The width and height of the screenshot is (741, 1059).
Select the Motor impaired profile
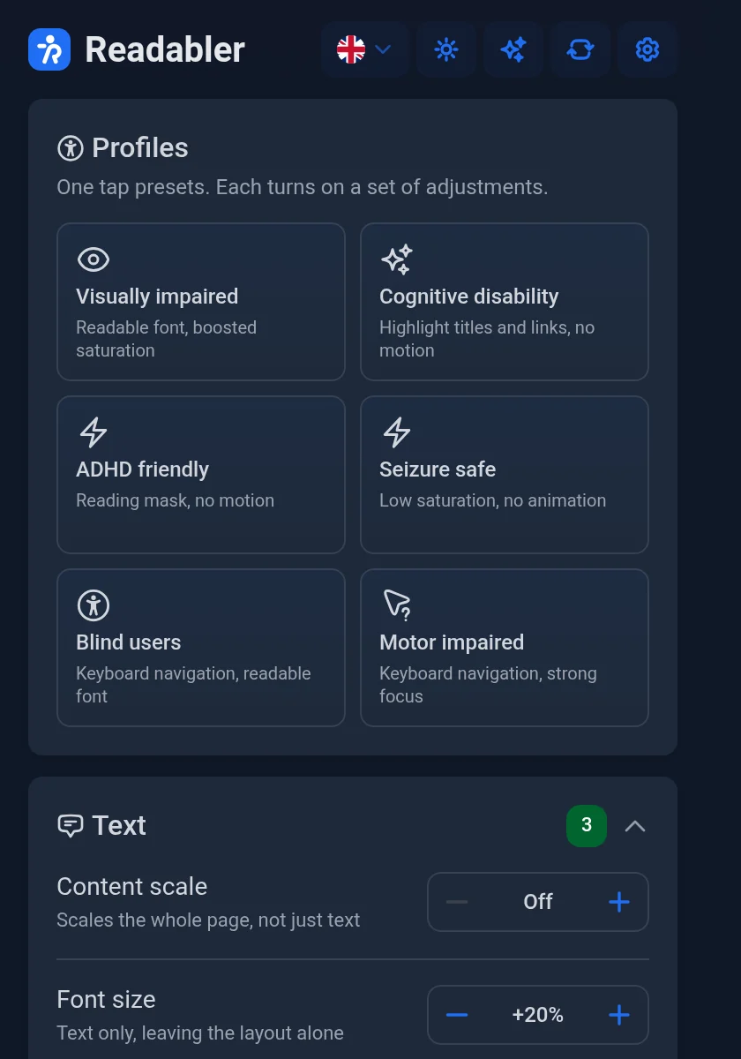(x=505, y=648)
